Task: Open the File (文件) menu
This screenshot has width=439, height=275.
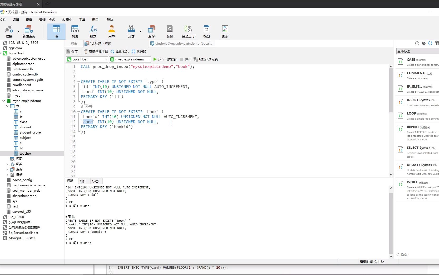Action: (3, 20)
